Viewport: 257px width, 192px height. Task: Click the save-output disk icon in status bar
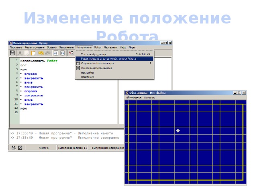tap(13, 148)
